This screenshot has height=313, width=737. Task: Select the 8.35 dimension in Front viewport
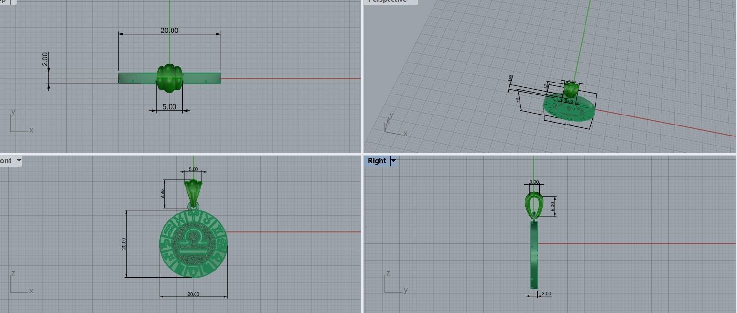(163, 194)
